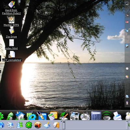The image size is (130, 130).
Task: Open the Hard Disk Partition [hda1] desktop icon
Action: click(x=12, y=4)
